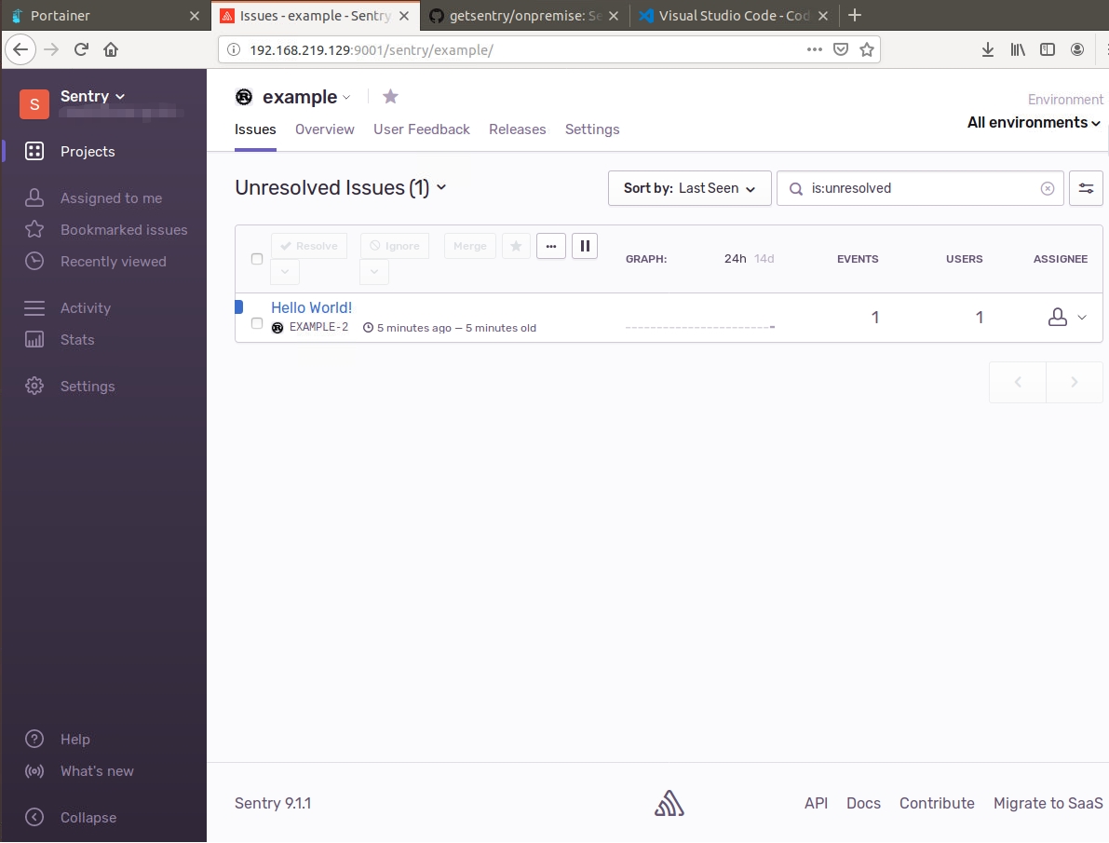Click the example project platform icon
The image size is (1109, 843).
[244, 97]
